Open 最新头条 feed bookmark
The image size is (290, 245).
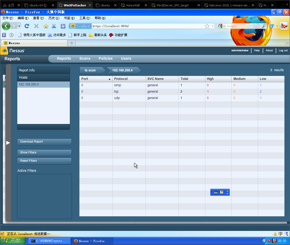pyautogui.click(x=98, y=35)
